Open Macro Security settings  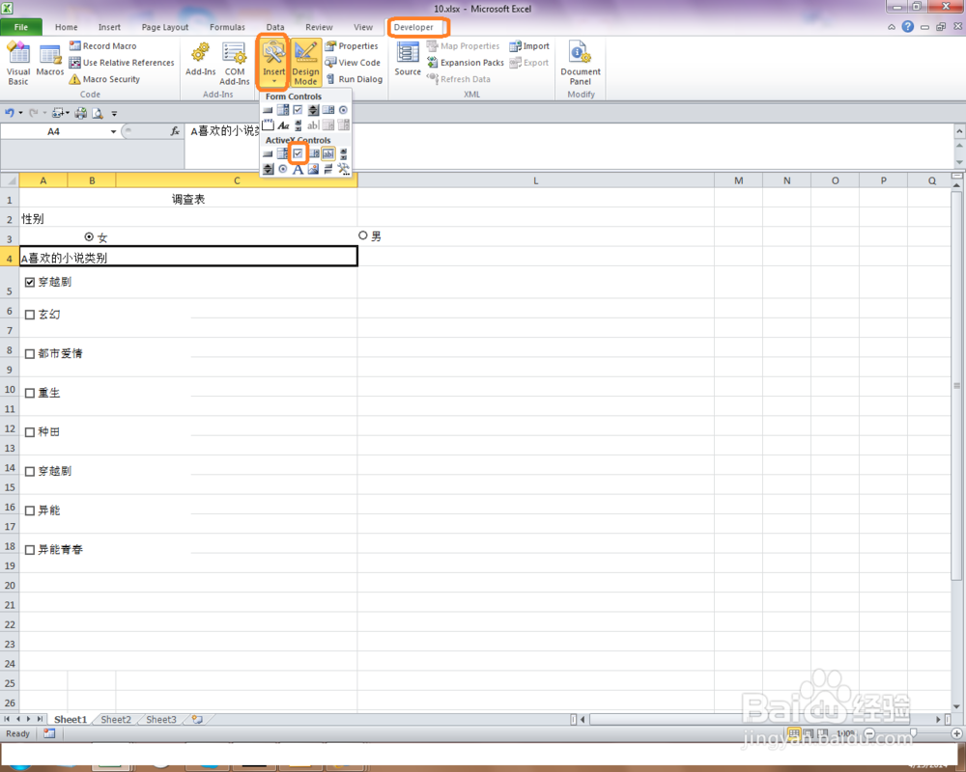coord(104,79)
